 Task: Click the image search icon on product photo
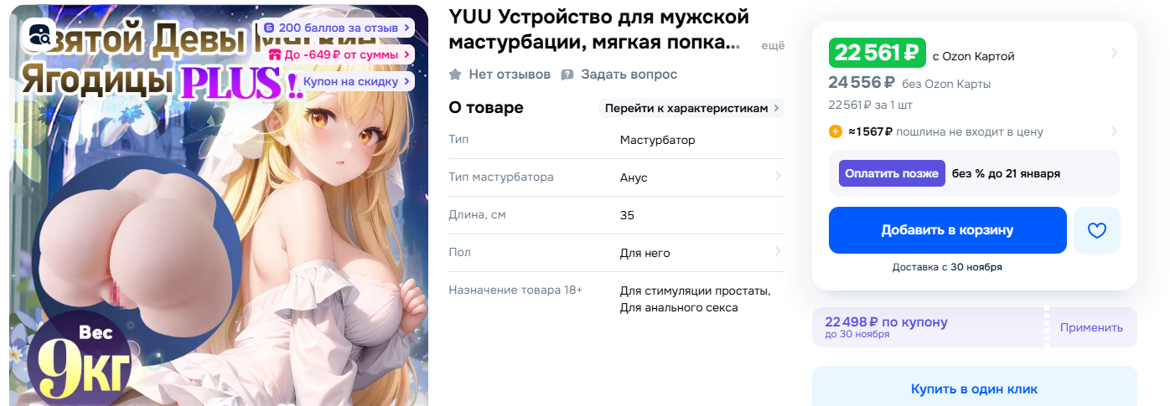(40, 35)
